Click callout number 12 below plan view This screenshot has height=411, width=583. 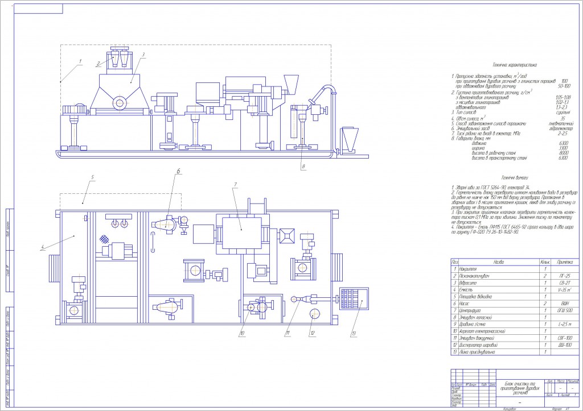[x=313, y=333]
